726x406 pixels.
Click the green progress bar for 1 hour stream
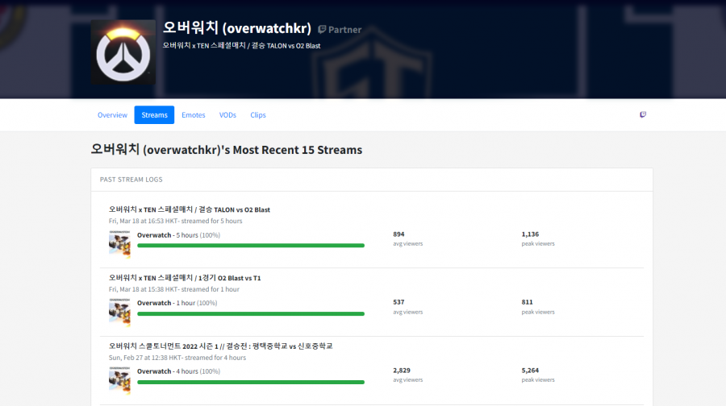251,313
